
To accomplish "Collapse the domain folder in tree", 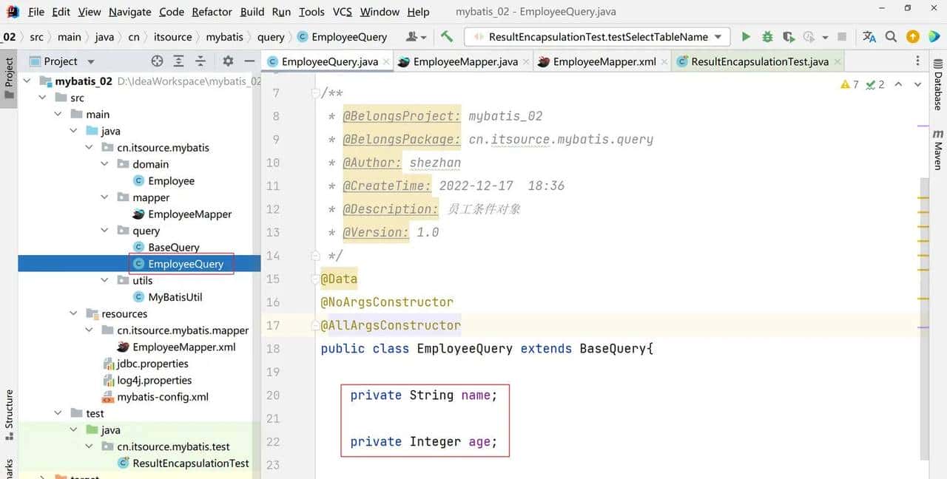I will point(105,164).
